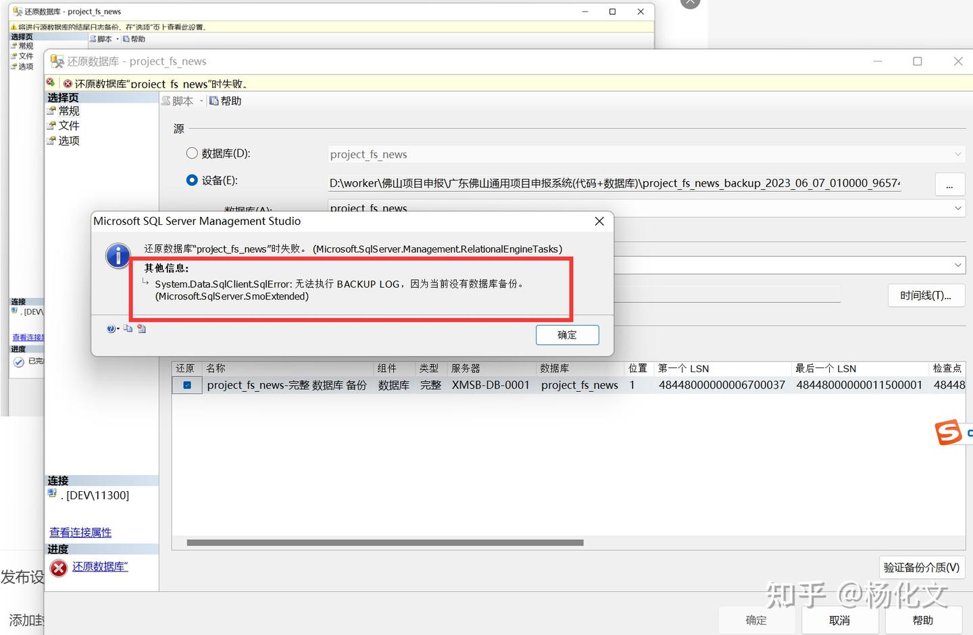Click the save message icon in error dialog
The image size is (973, 635).
[x=141, y=328]
